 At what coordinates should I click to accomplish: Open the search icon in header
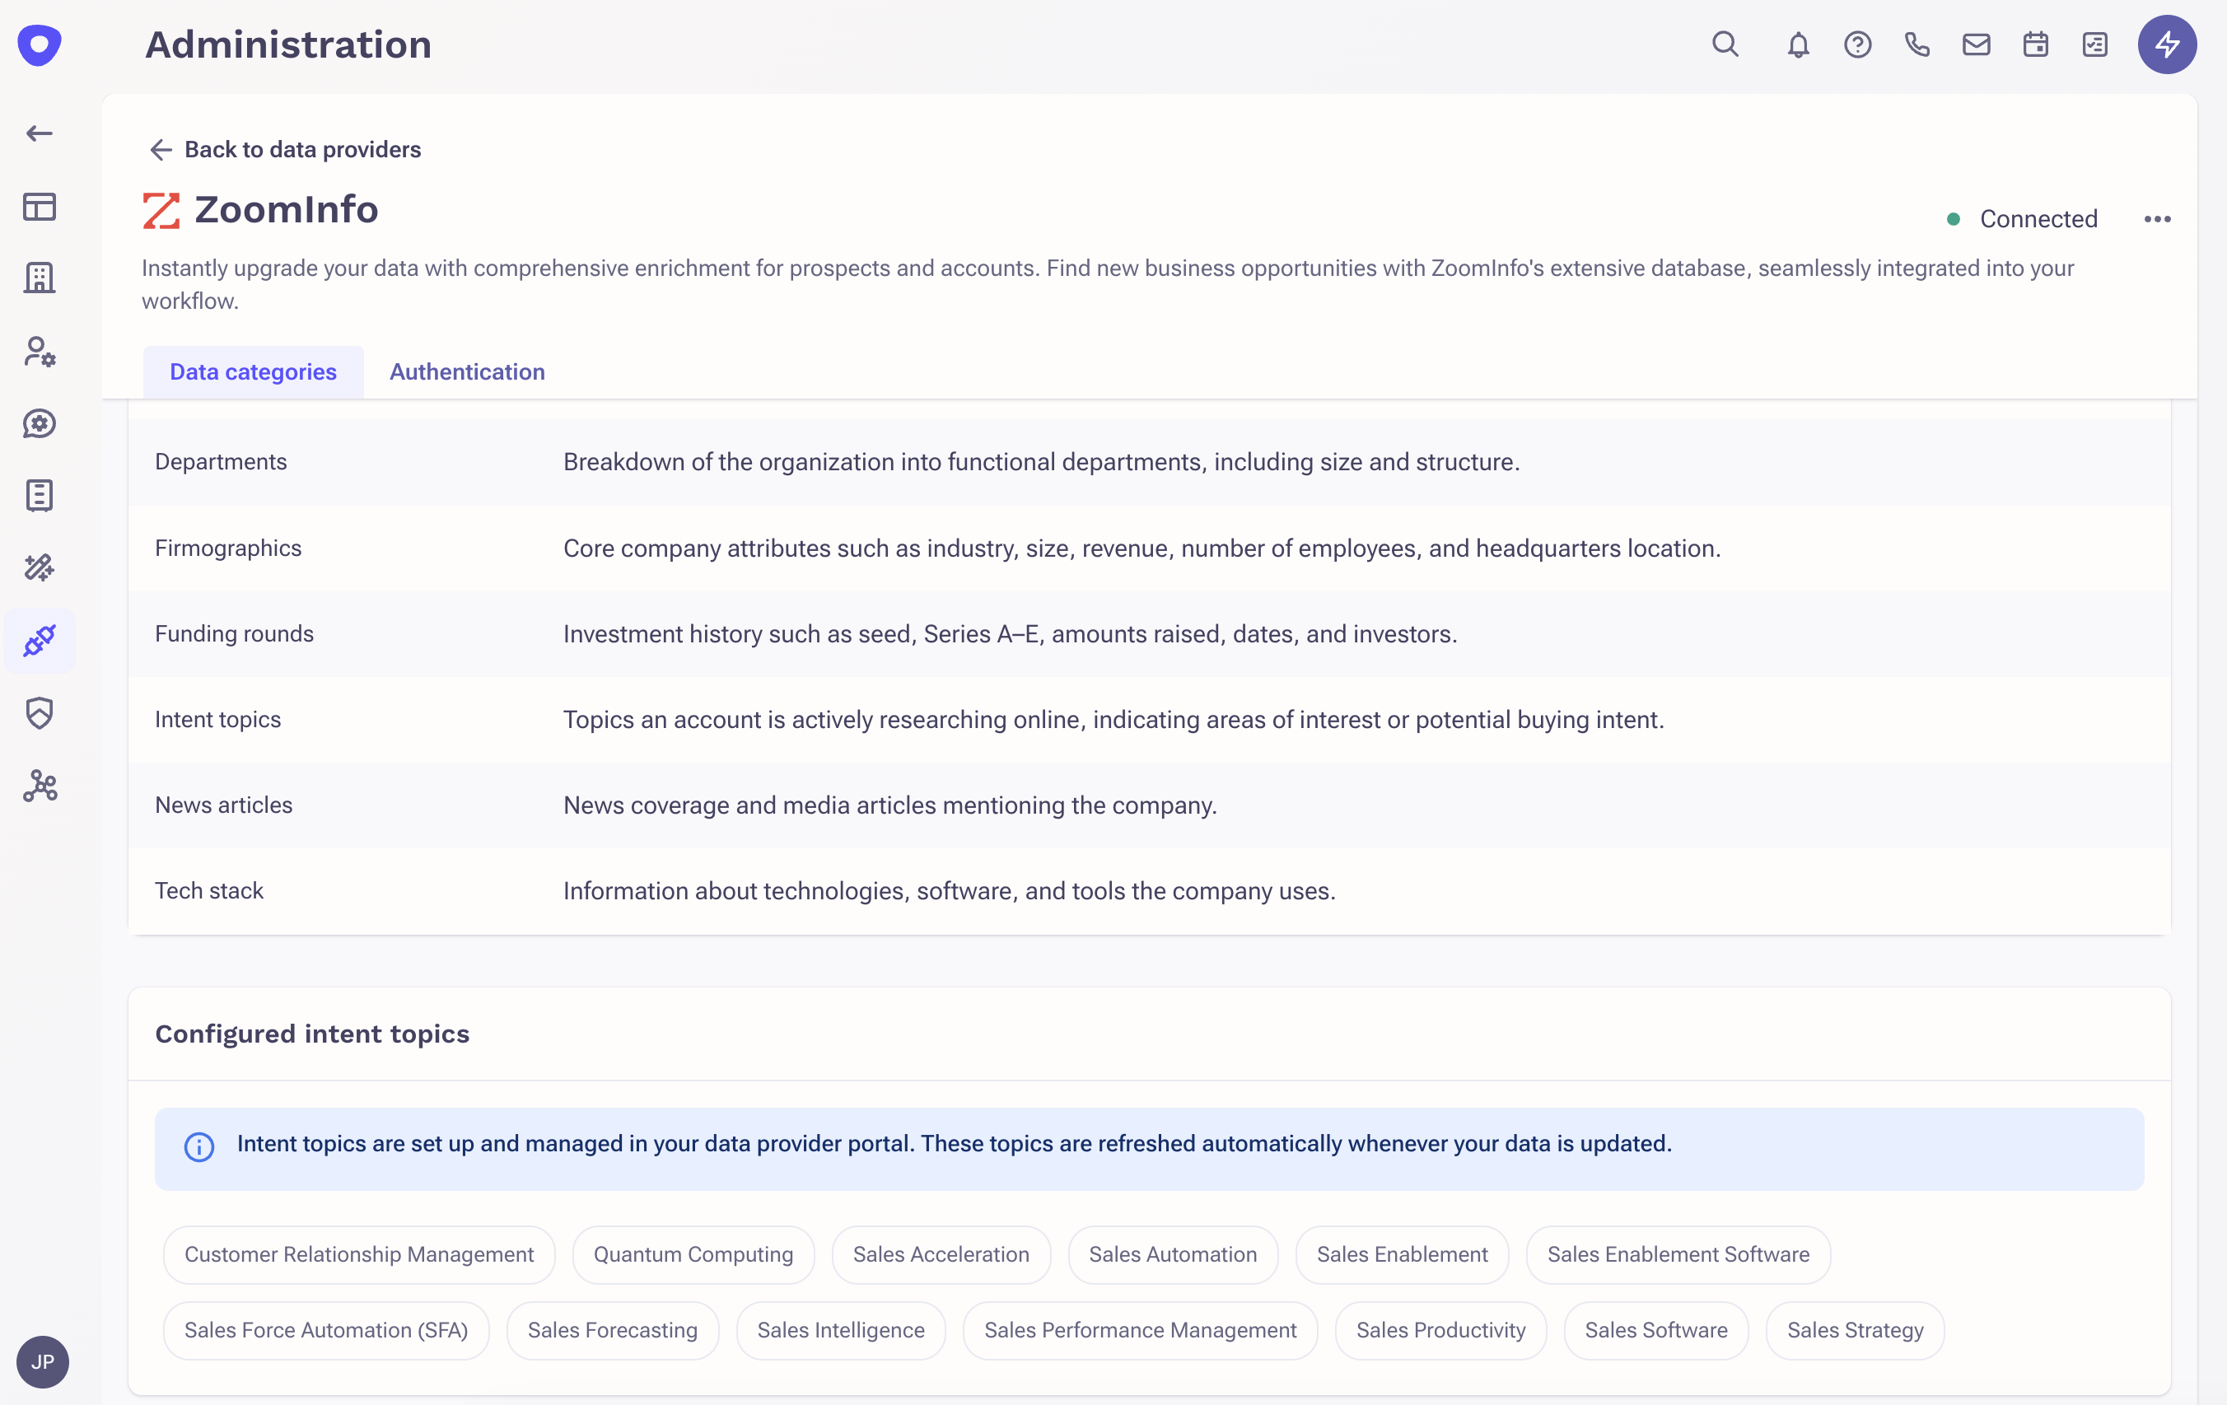click(1725, 44)
